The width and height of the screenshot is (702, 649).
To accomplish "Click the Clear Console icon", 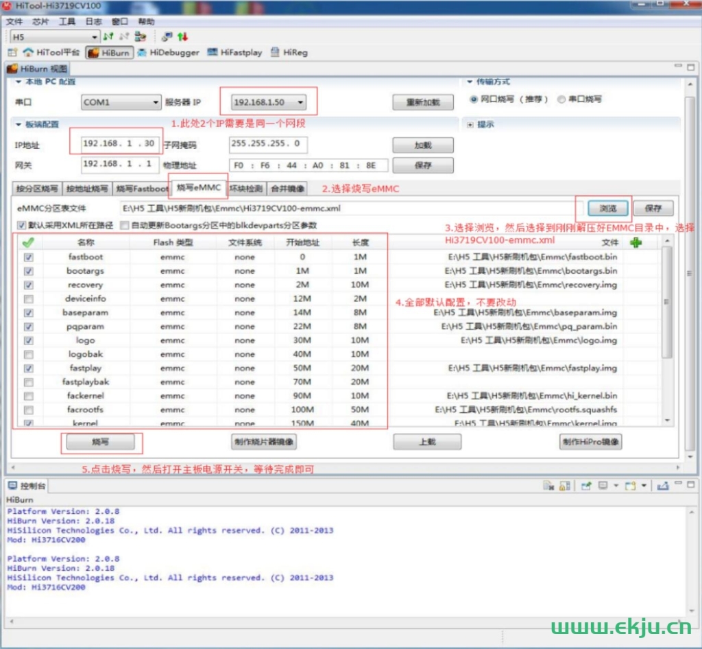I will pos(548,486).
